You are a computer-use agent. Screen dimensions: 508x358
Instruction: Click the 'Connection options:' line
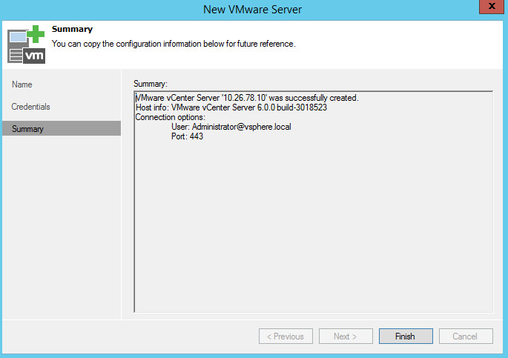[171, 117]
